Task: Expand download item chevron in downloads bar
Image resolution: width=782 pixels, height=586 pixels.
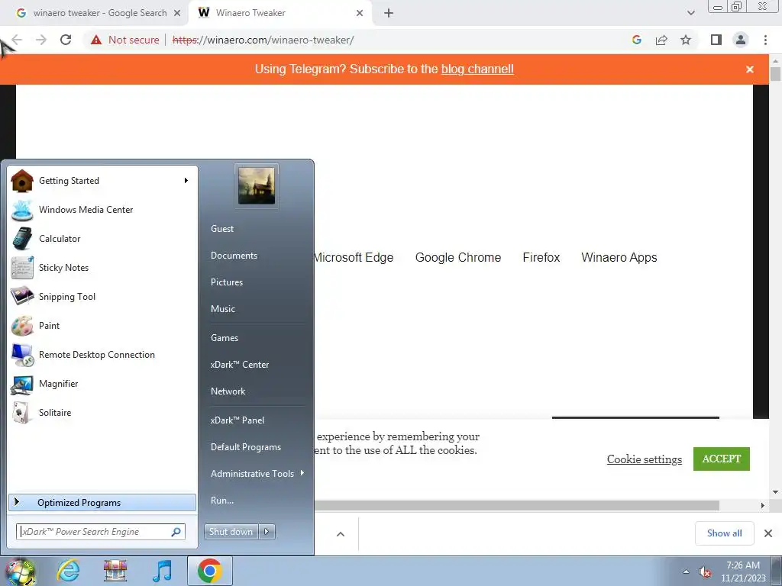Action: click(x=341, y=534)
